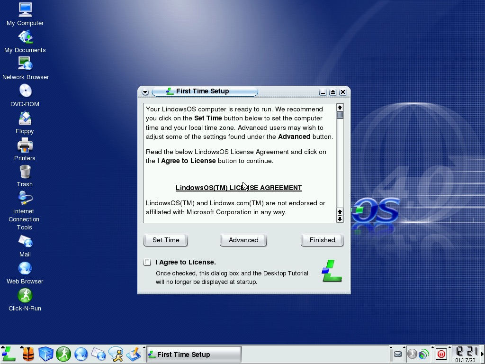Open the Click-N-Run desktop icon
485x364 pixels.
pos(25,296)
